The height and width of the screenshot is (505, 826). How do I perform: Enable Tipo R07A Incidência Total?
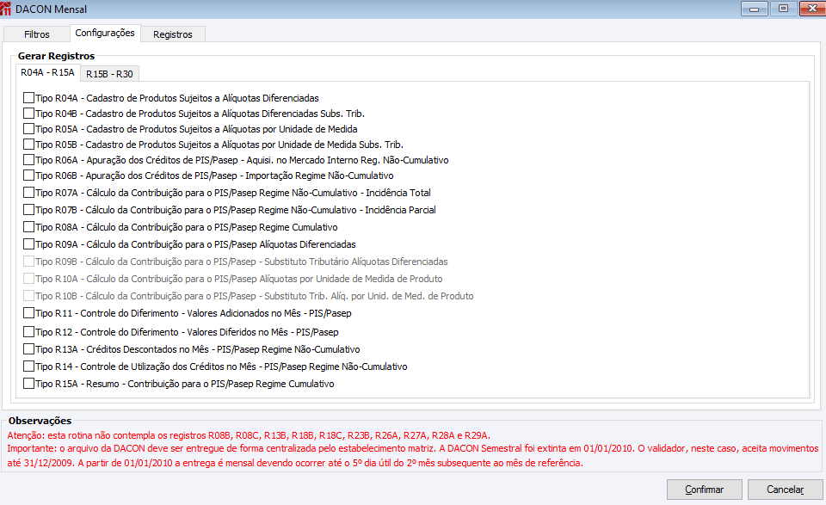(29, 193)
